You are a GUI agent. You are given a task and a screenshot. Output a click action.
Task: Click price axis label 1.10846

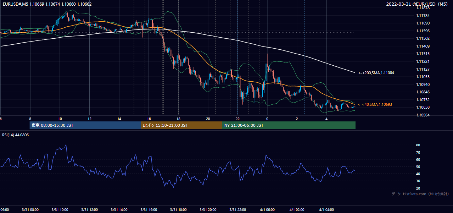[x=423, y=92]
